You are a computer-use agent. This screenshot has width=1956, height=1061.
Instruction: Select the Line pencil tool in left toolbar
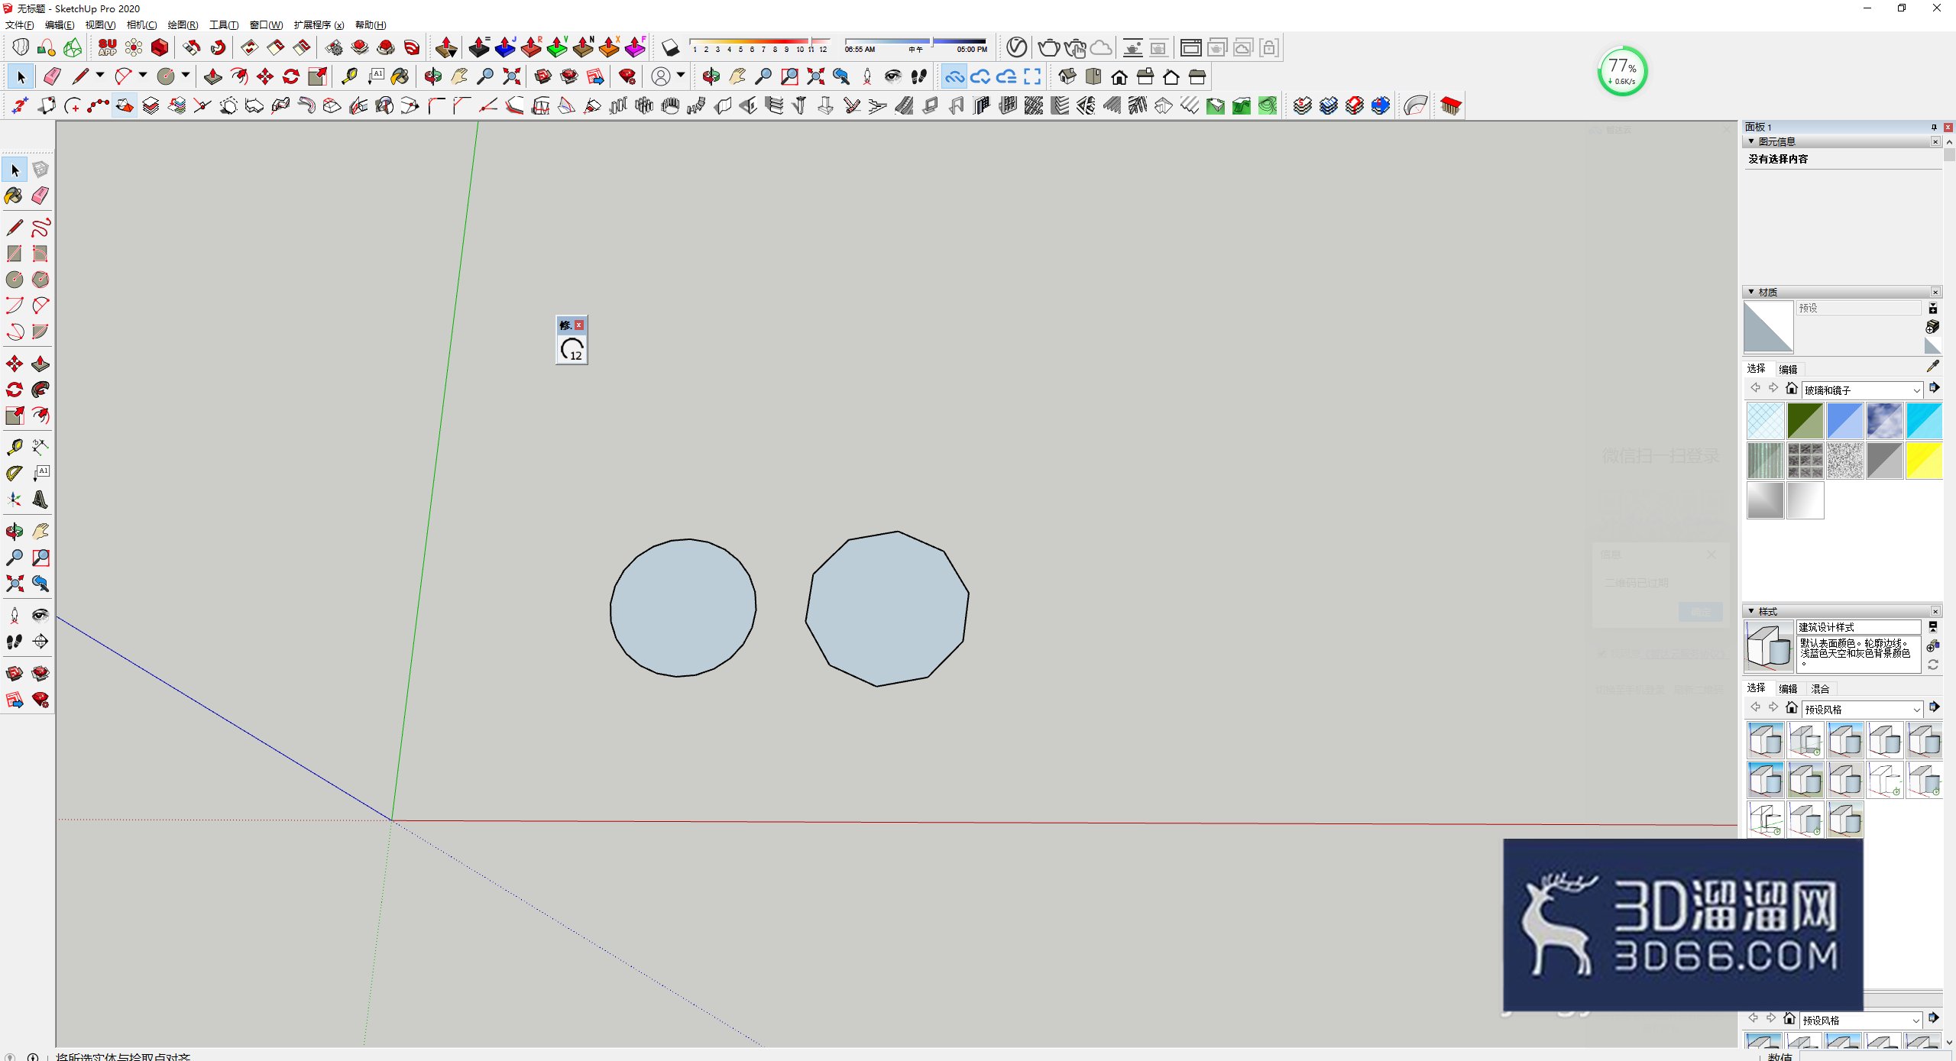point(15,227)
